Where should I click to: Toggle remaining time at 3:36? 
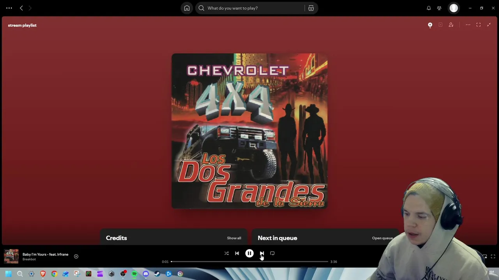pyautogui.click(x=334, y=262)
